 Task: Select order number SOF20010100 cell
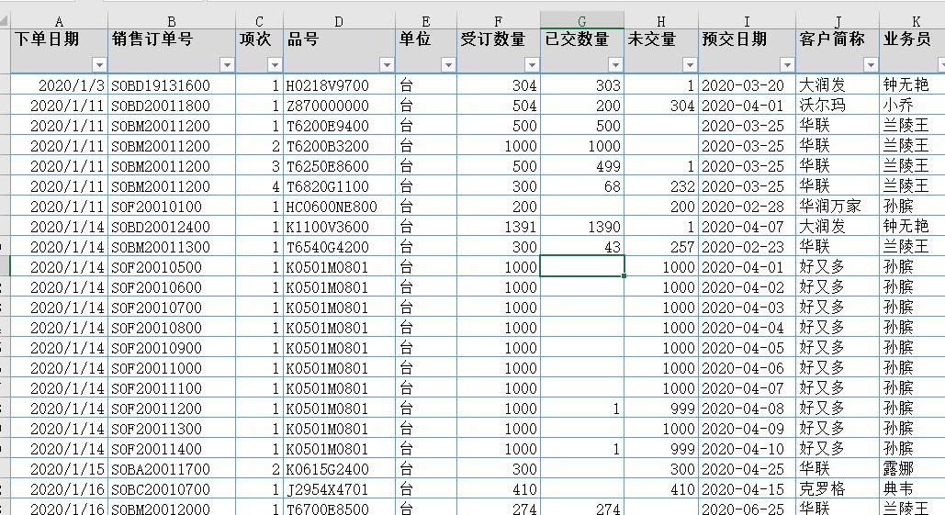(x=172, y=207)
